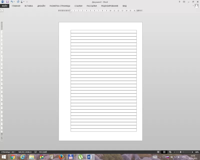
Task: Expand Customize Quick Access Toolbar menu
Action: [x=27, y=2]
